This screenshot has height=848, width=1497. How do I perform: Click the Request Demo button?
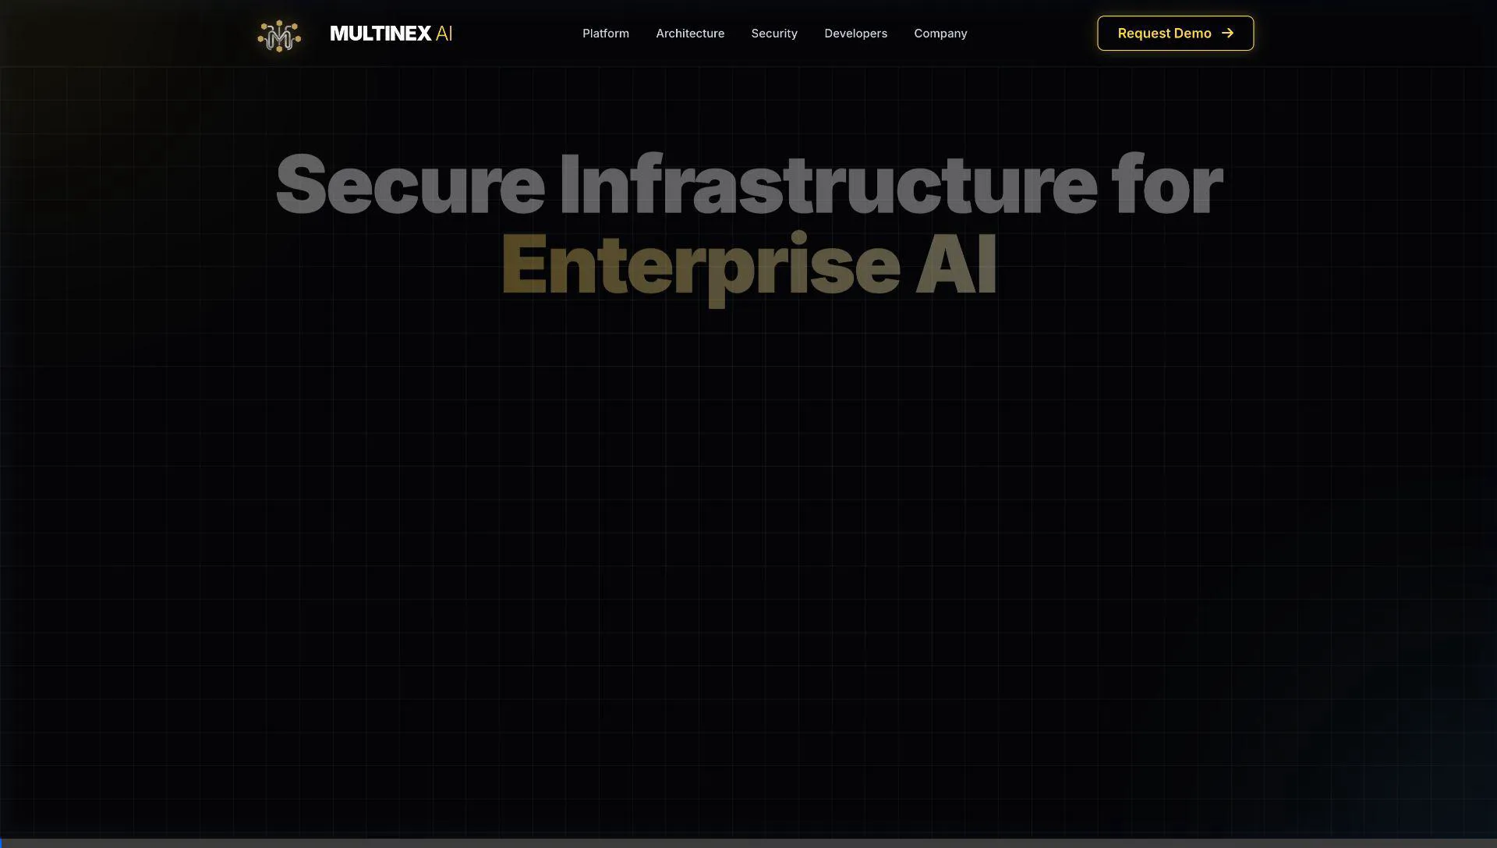point(1175,33)
